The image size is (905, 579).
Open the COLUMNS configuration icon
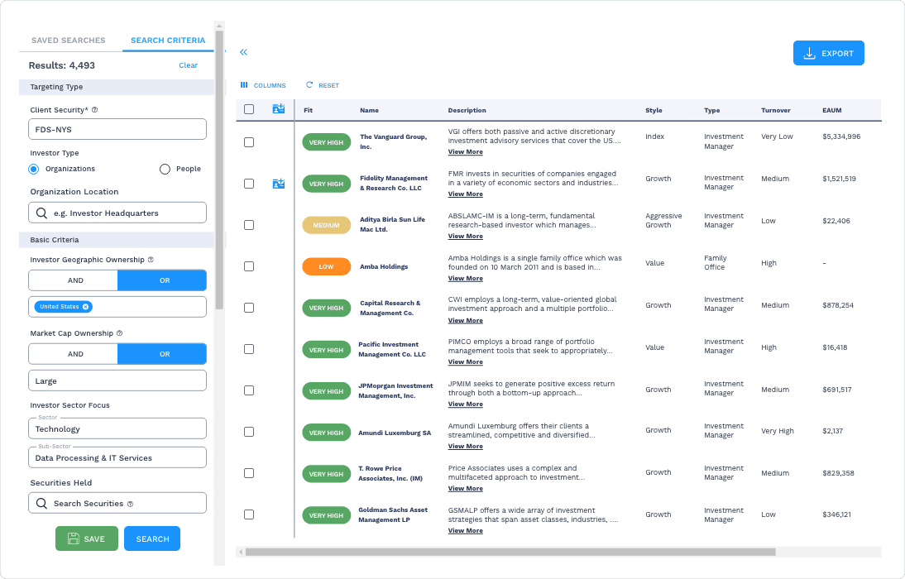click(x=245, y=85)
